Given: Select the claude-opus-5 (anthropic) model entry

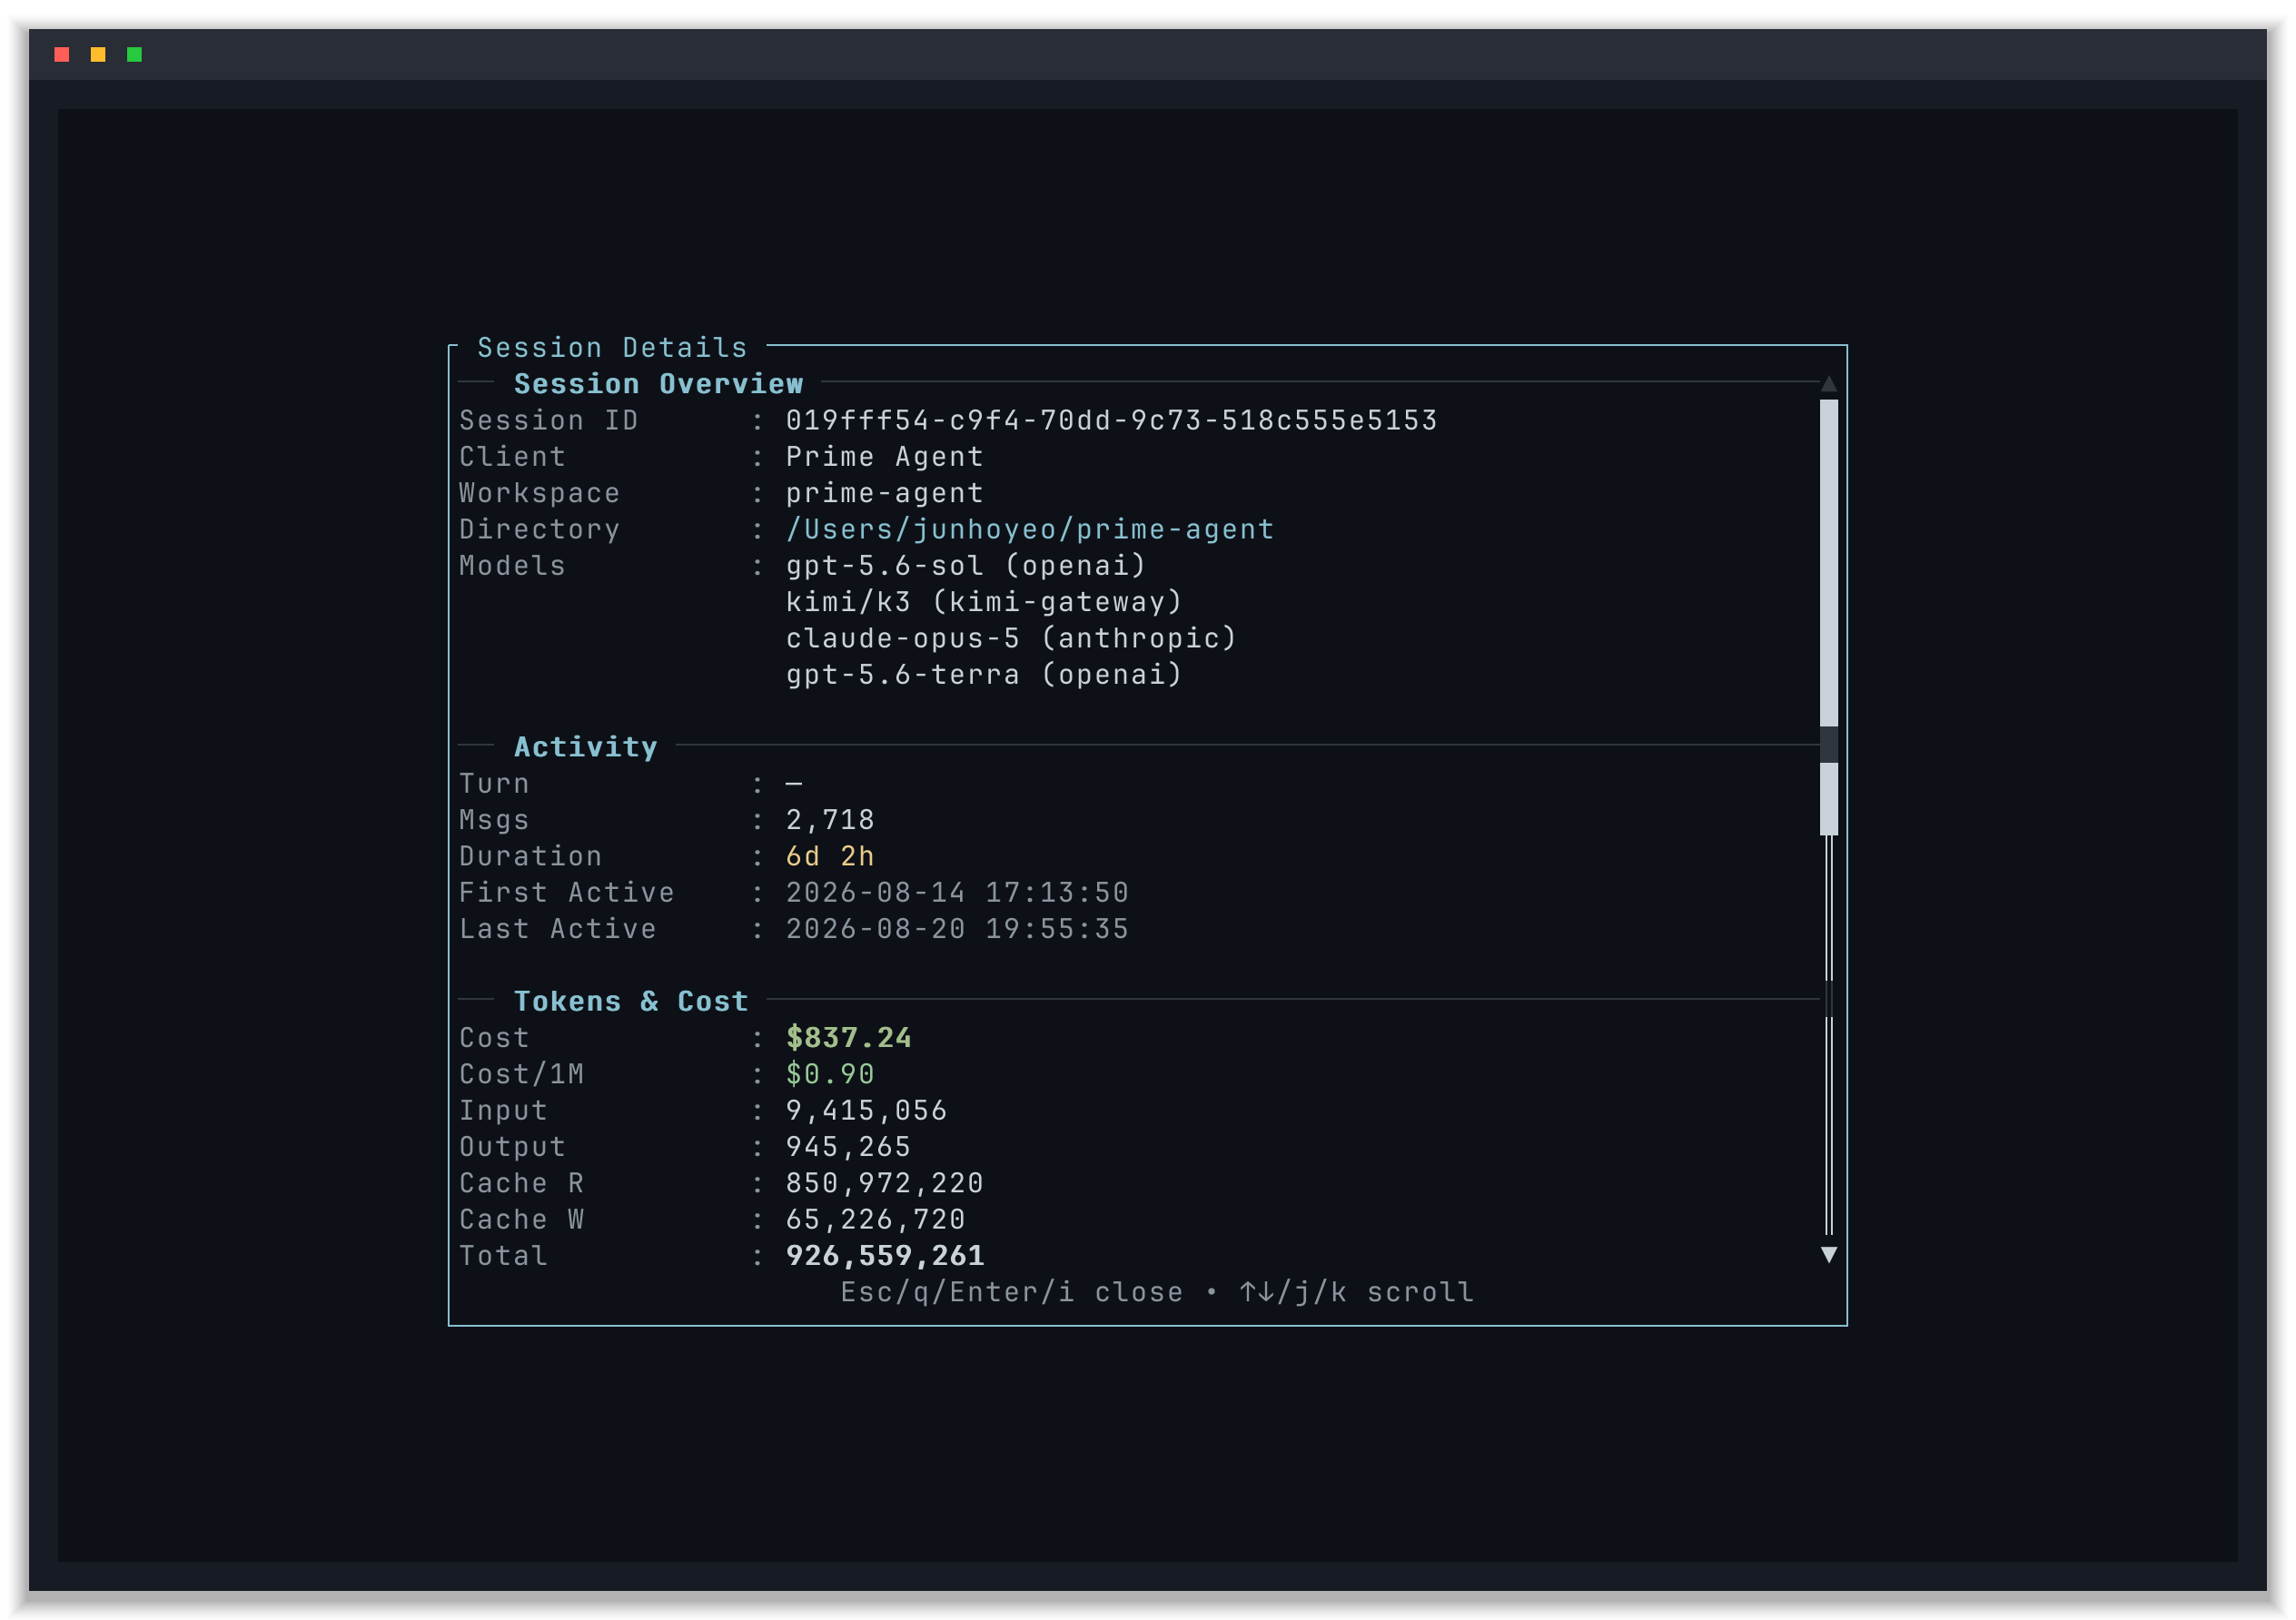Looking at the screenshot, I should [x=1011, y=638].
